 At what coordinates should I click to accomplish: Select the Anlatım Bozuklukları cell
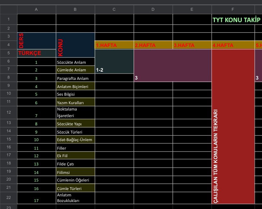pos(75,198)
